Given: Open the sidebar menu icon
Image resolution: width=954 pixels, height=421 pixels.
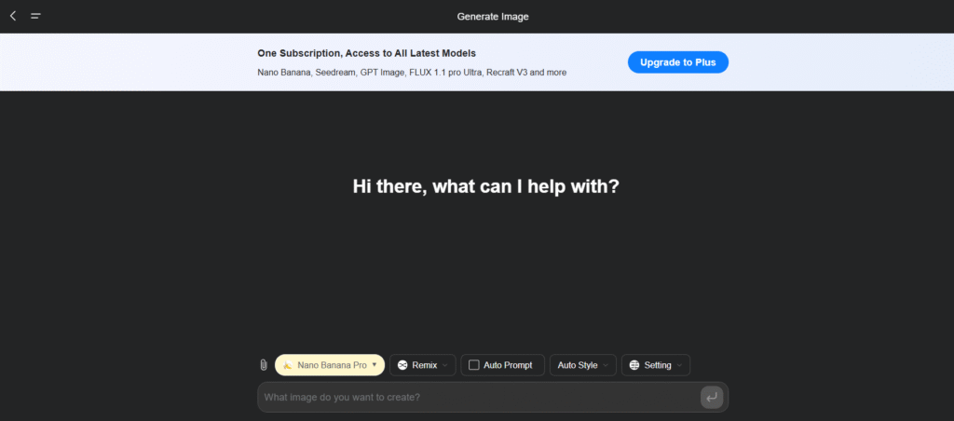Looking at the screenshot, I should point(35,16).
